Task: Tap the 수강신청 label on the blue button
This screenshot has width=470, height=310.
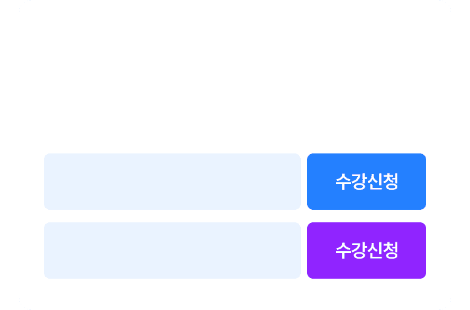Action: click(367, 182)
